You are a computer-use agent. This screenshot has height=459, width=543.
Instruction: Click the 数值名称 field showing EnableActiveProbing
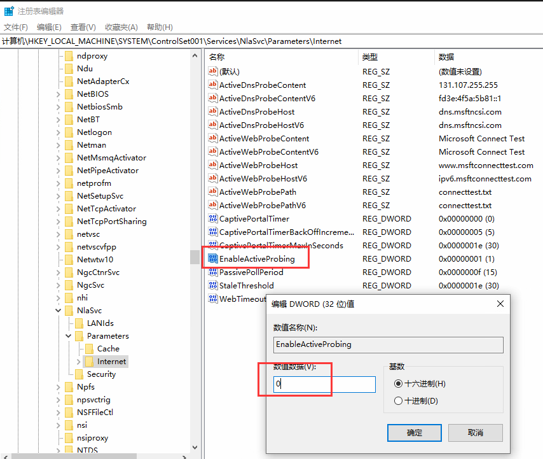click(x=388, y=344)
